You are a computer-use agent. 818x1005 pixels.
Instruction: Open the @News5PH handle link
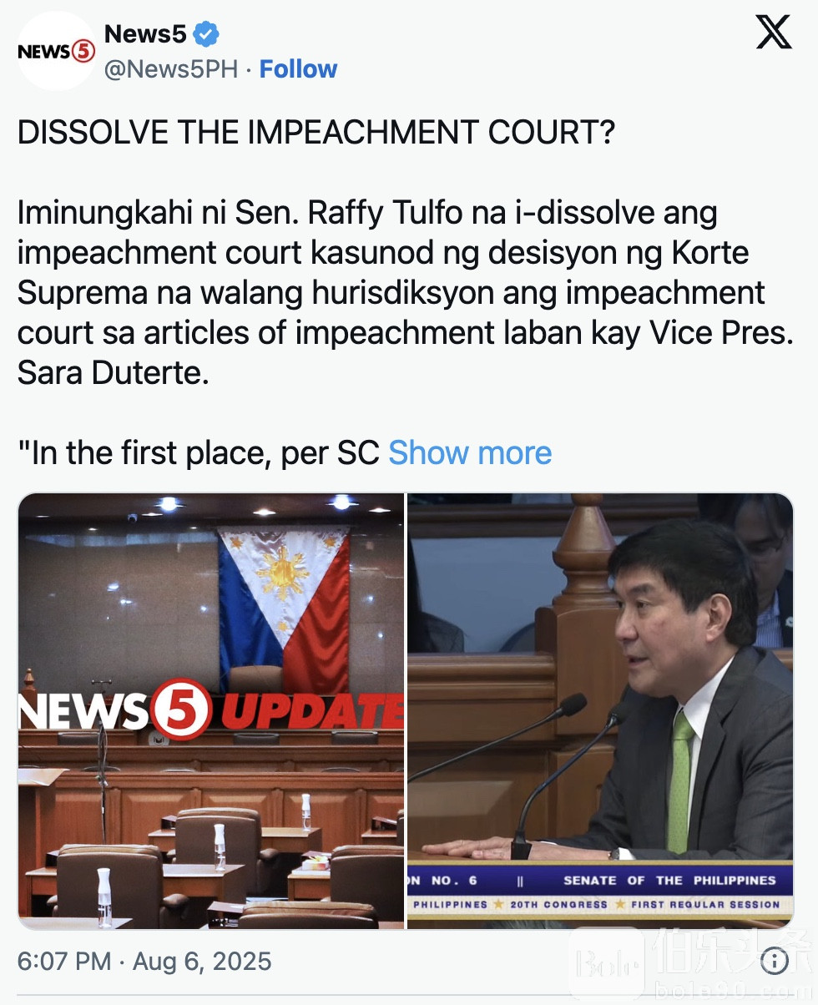171,69
